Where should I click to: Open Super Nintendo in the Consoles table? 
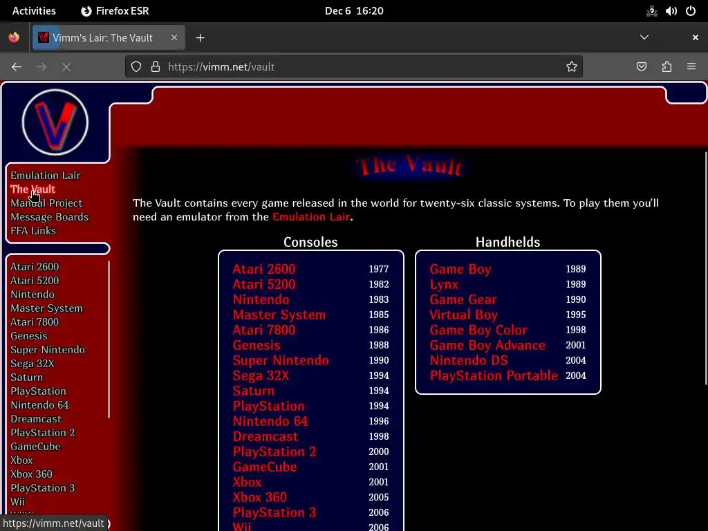[x=281, y=360]
